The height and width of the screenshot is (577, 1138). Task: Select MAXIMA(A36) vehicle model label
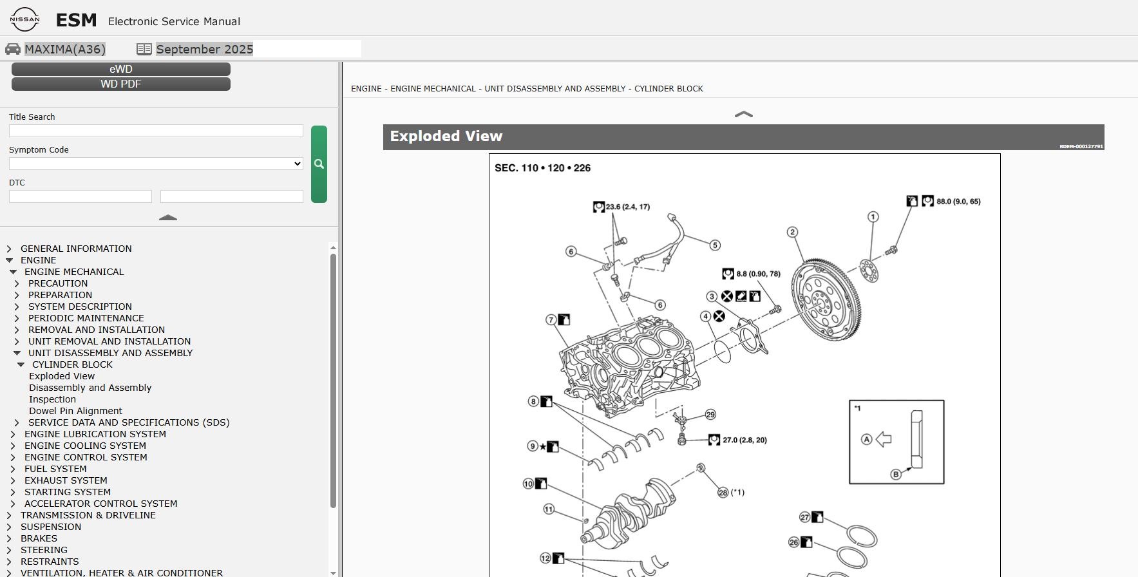[x=65, y=49]
